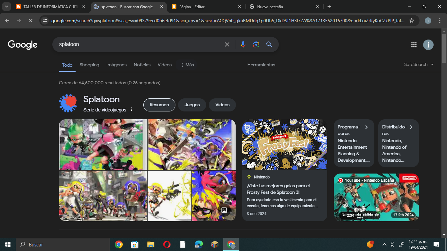The image size is (447, 251).
Task: Select the Todo results tab
Action: (x=67, y=65)
